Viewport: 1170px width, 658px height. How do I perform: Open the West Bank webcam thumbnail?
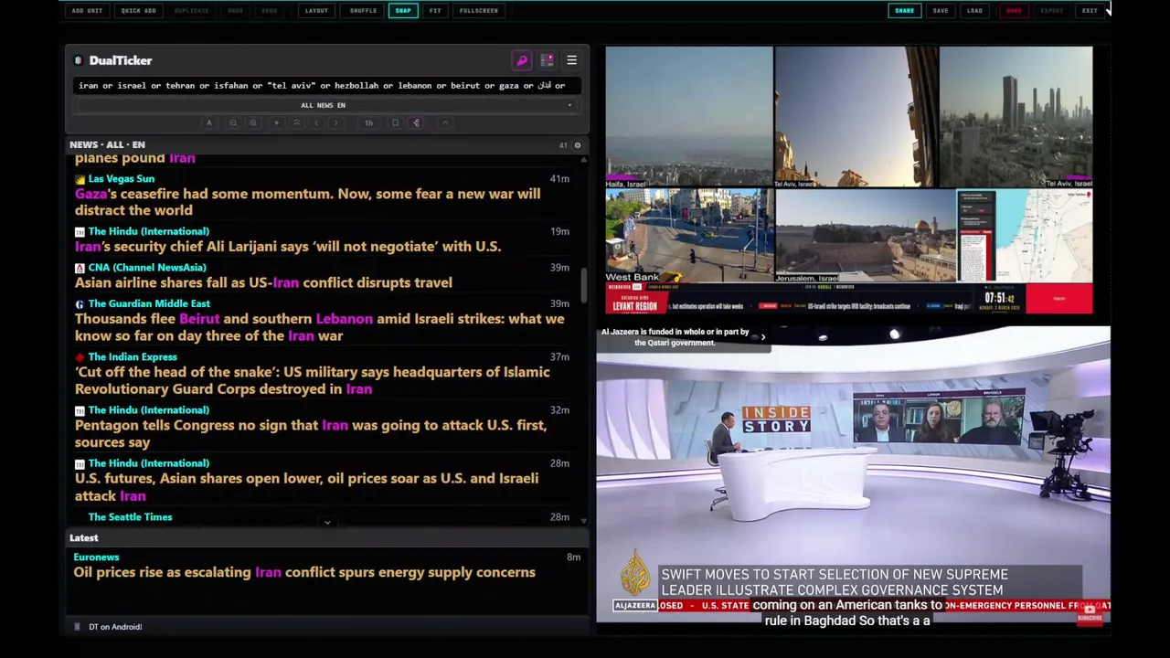pyautogui.click(x=688, y=237)
